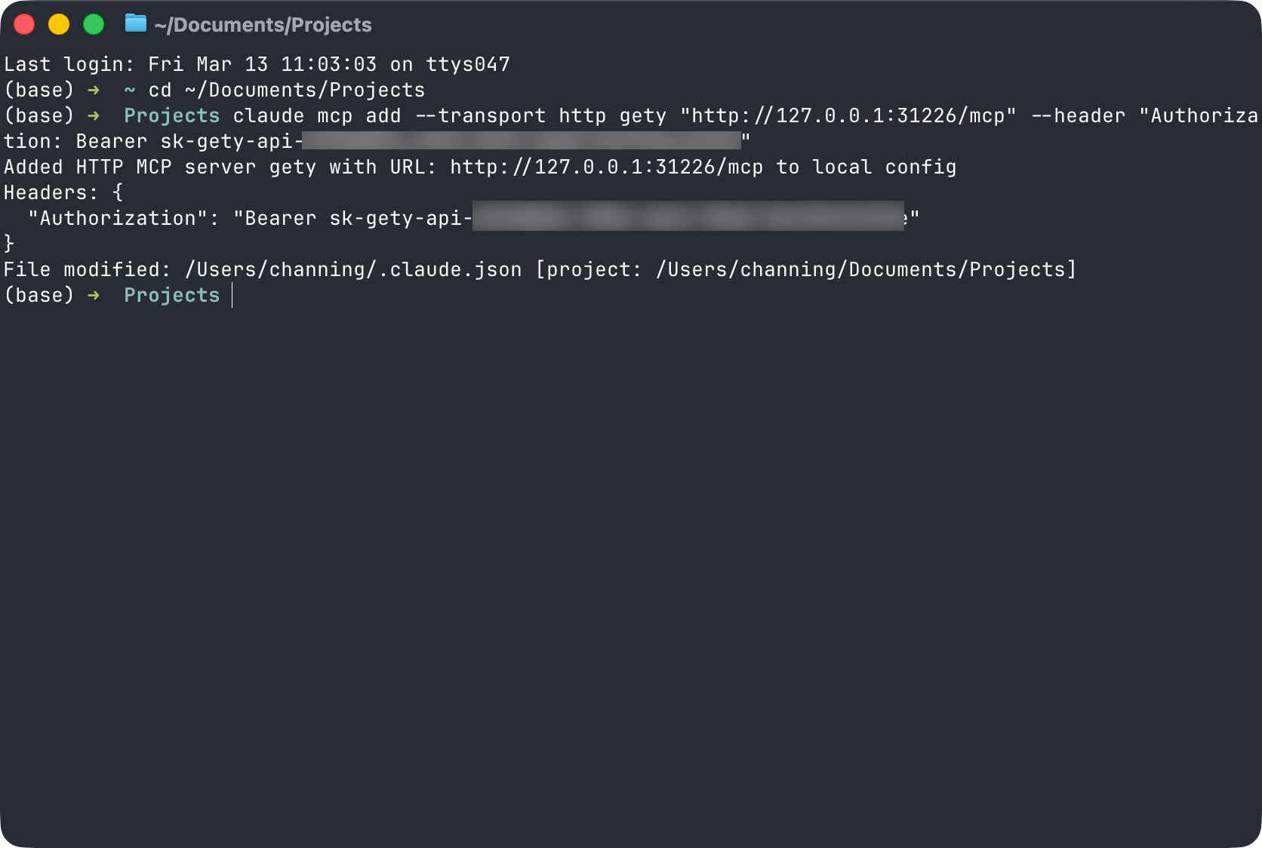Click the tilde symbol in the first prompt
This screenshot has height=848, width=1262.
(x=130, y=90)
